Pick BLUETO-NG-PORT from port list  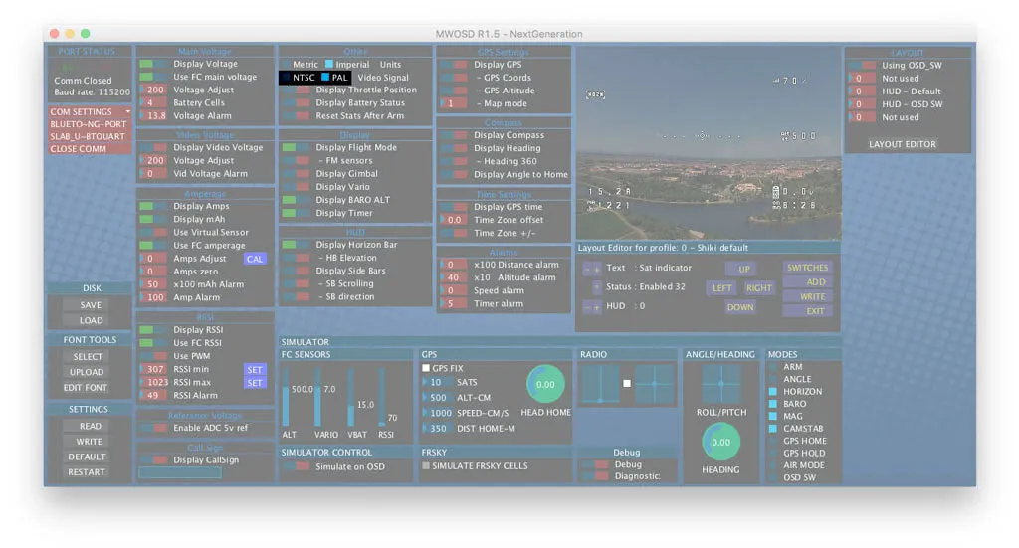coord(90,124)
